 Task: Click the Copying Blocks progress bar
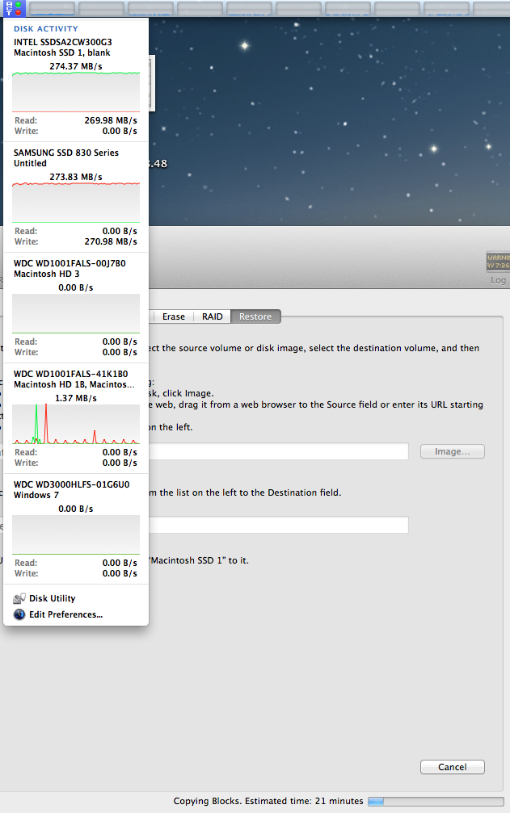pos(436,802)
